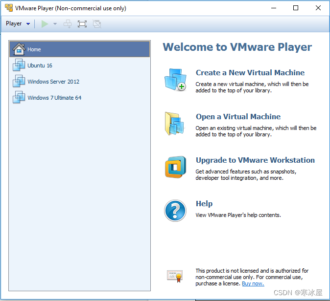
Task: Click the Open a Virtual Machine folder icon
Action: [175, 124]
